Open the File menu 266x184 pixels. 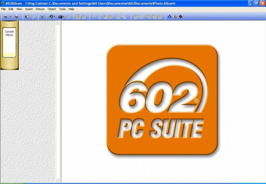(3, 9)
